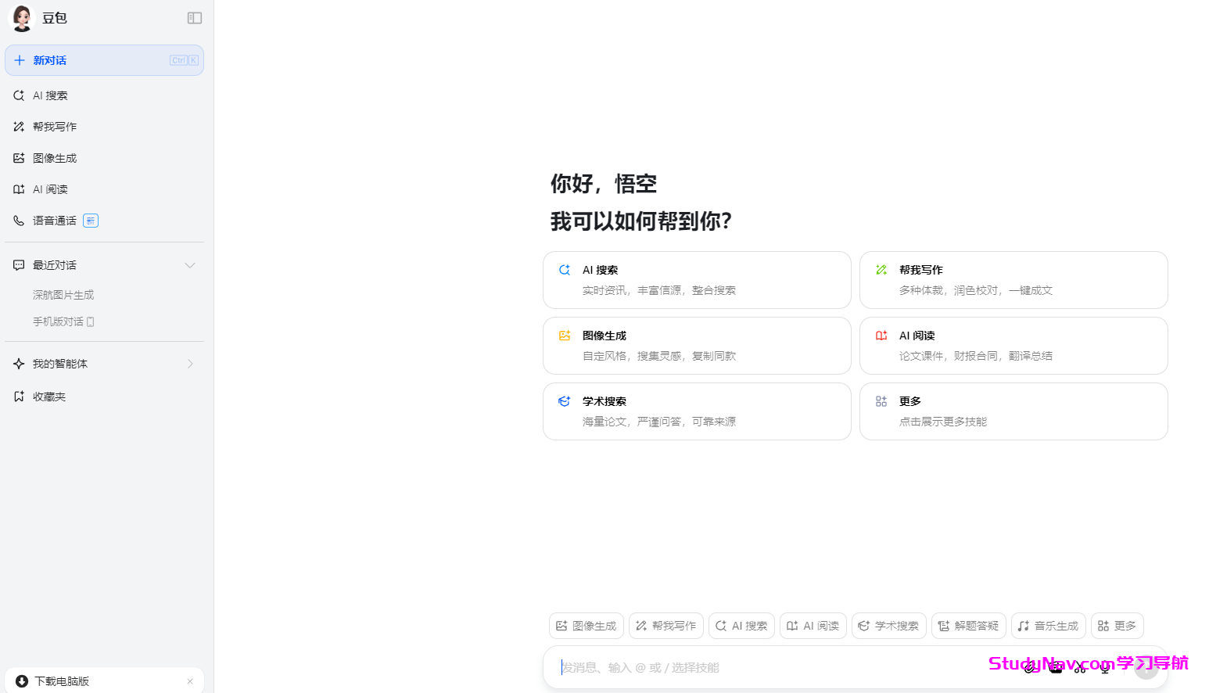Viewport: 1209px width, 693px height.
Task: Click the scissors screenshot icon in input bar
Action: coord(1080,667)
